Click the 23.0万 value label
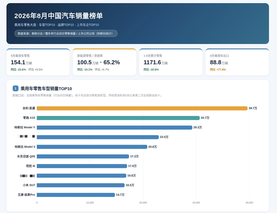 coord(164,137)
